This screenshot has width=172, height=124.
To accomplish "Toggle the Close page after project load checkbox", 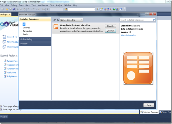I will click(x=1, y=106).
